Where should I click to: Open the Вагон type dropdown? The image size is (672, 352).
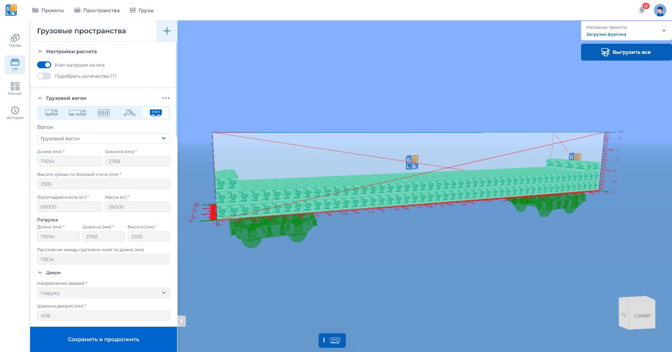pyautogui.click(x=103, y=138)
